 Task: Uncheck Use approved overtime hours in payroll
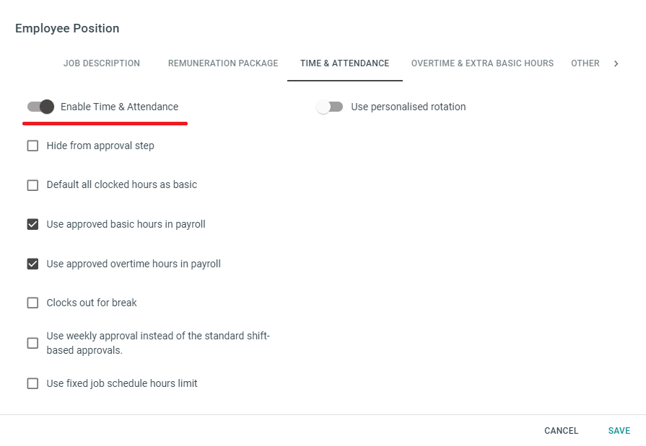pyautogui.click(x=32, y=264)
